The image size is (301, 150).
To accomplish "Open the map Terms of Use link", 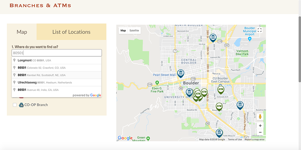I will pyautogui.click(x=235, y=140).
